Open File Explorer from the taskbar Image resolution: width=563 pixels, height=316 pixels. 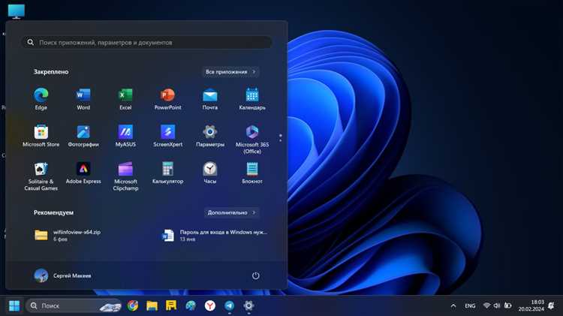click(152, 305)
